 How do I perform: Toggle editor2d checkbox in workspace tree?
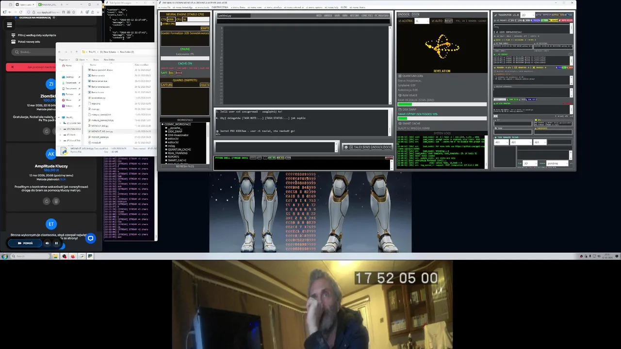(166, 139)
